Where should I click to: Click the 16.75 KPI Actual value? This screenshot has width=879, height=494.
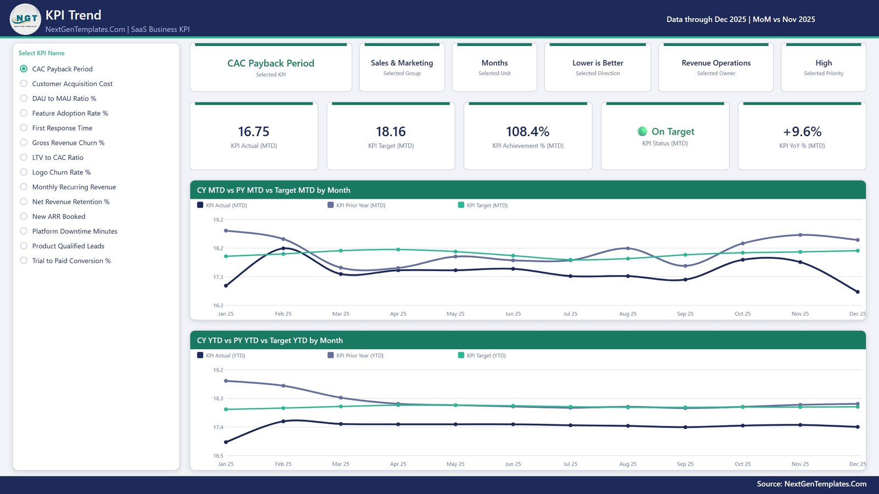point(254,132)
